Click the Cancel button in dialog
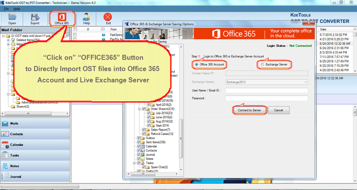Image resolution: width=357 pixels, height=190 pixels. [278, 110]
